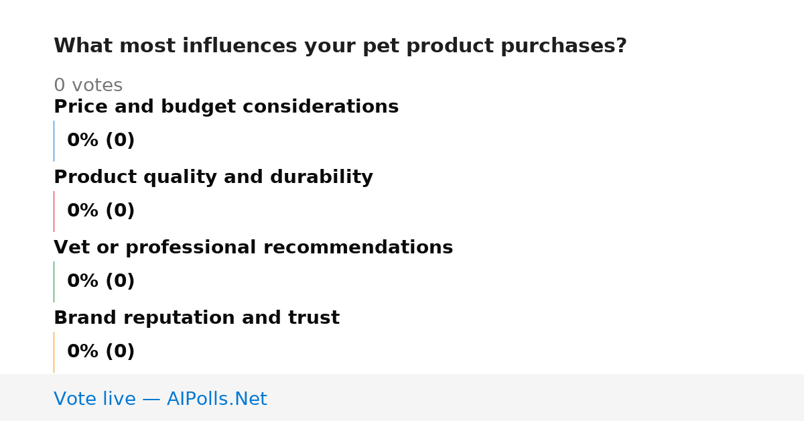Click the (0) count for Vet recommendations
Image resolution: width=804 pixels, height=421 pixels.
tap(120, 282)
